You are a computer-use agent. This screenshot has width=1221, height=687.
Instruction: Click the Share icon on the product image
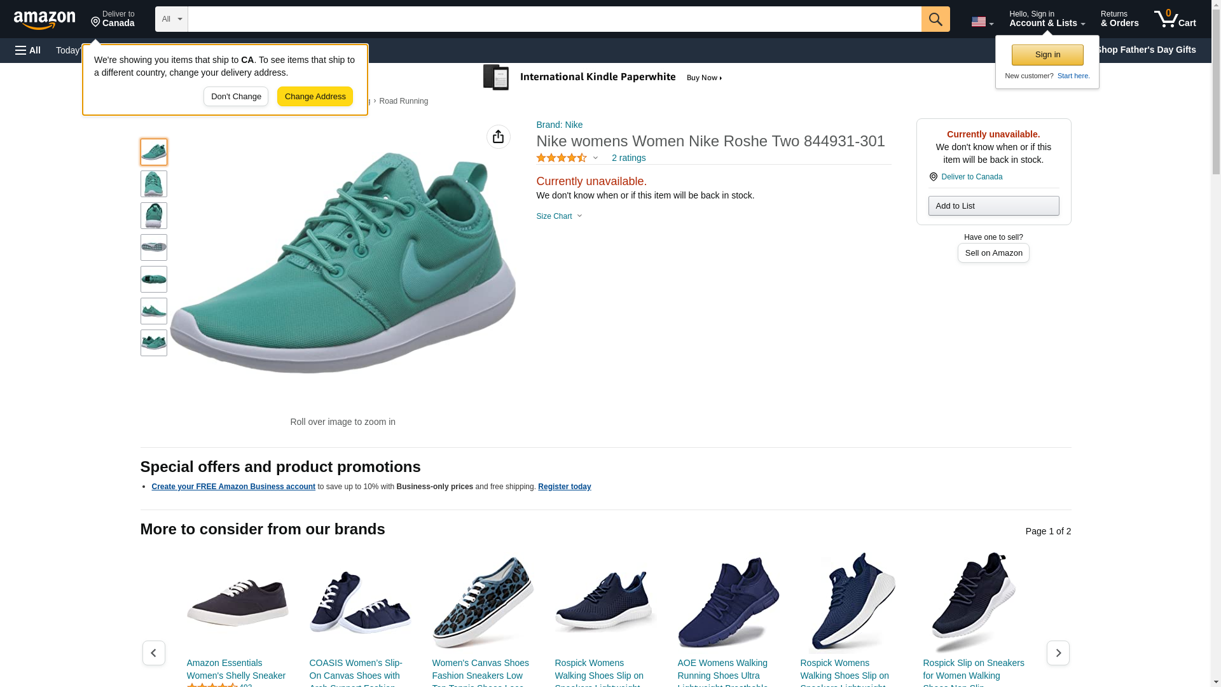pyautogui.click(x=498, y=137)
